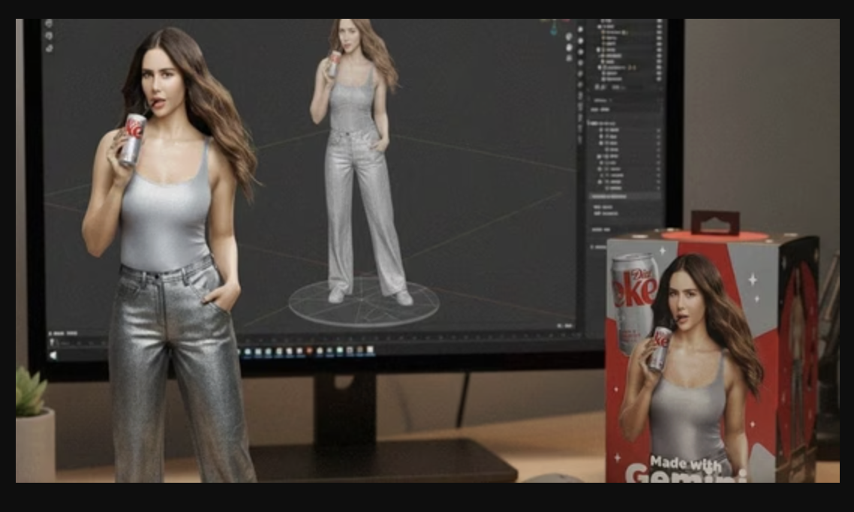Expand the first collection in the outliner tree
The image size is (854, 512).
click(x=600, y=27)
